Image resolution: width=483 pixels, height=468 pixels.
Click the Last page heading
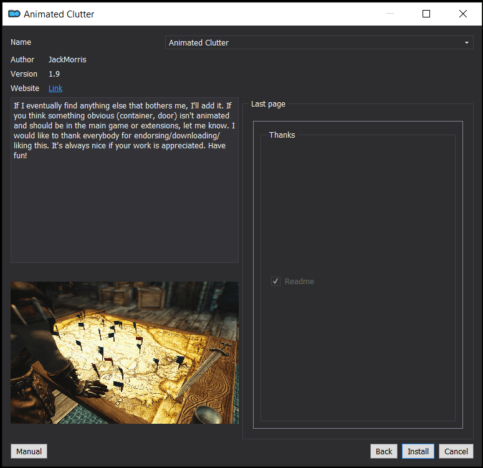268,104
